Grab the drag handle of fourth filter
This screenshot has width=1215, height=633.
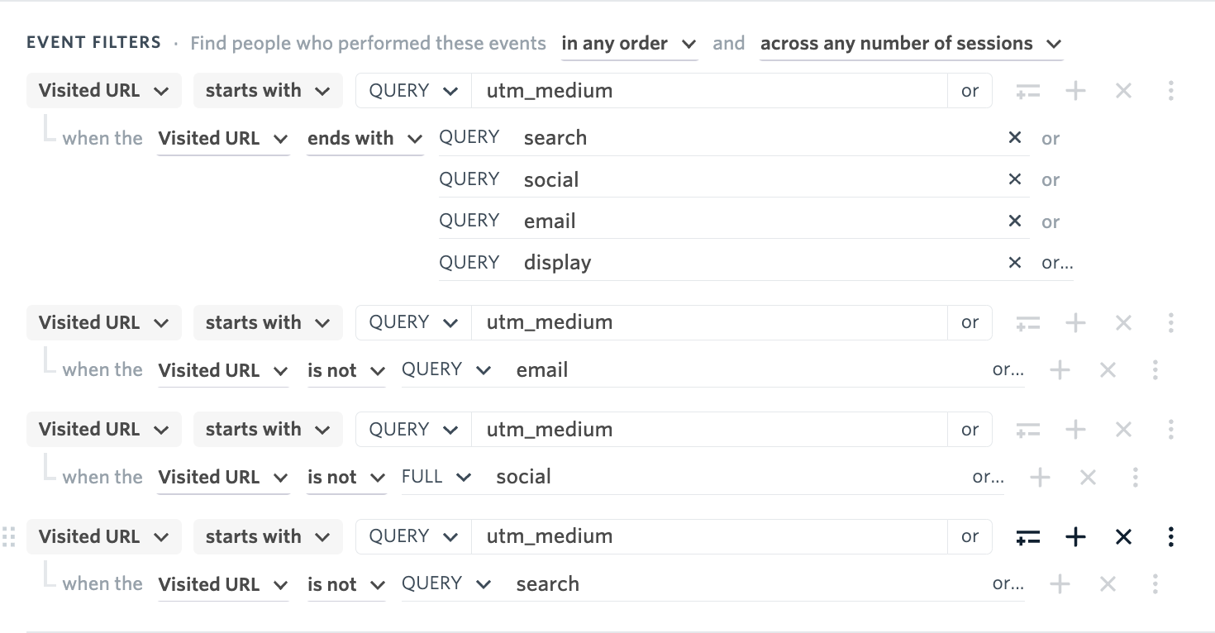coord(9,537)
